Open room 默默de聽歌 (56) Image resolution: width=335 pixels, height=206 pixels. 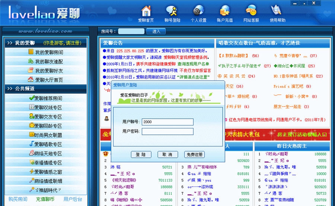pos(238,56)
